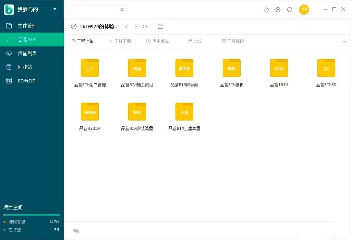Go to 文件管理 in the sidebar

coord(27,26)
